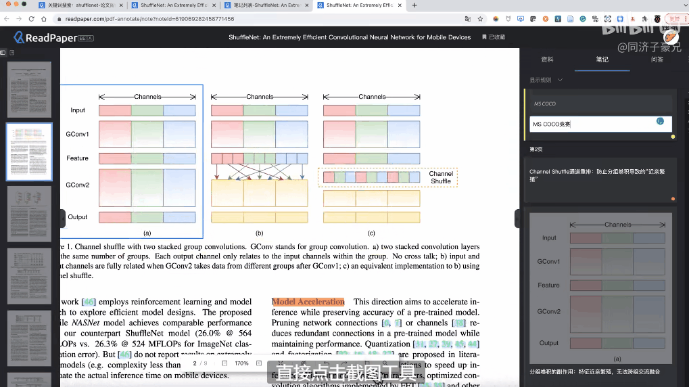Click the colorful pinwheel extension icon
The image size is (689, 387).
pyautogui.click(x=496, y=19)
